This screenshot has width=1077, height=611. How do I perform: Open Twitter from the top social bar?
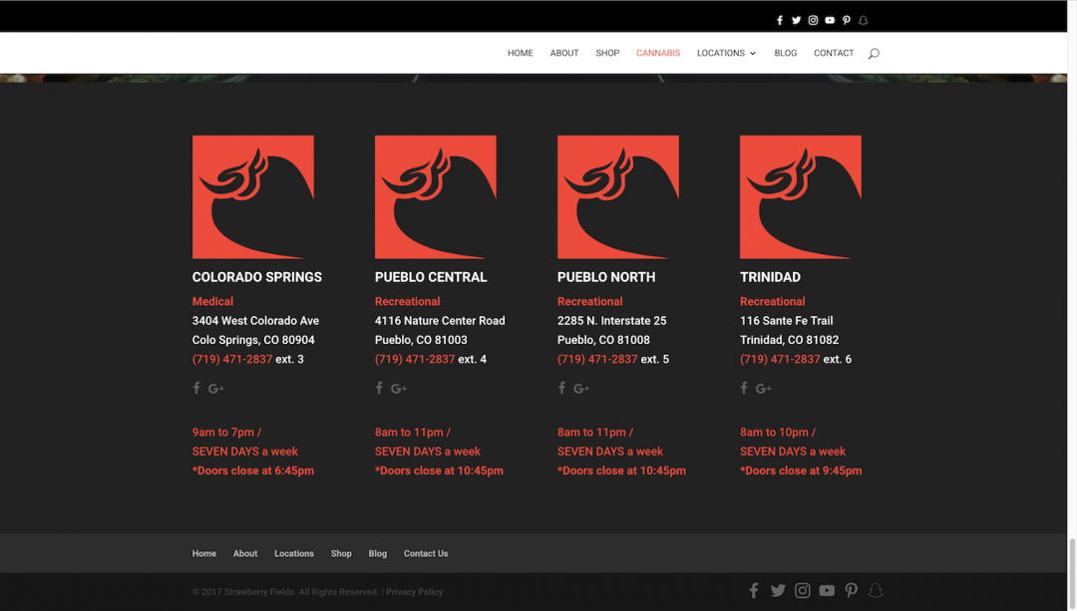coord(796,20)
